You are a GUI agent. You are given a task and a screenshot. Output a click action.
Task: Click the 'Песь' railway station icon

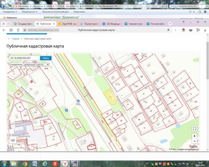click(78, 101)
